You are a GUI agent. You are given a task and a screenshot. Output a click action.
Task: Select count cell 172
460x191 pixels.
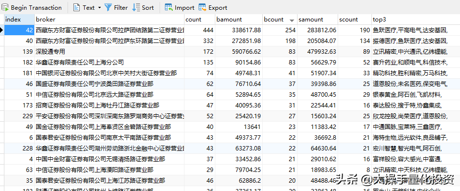[x=200, y=52]
